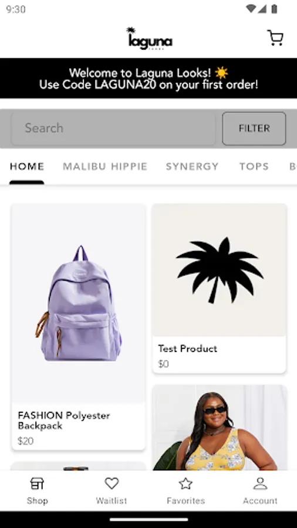Open the purple backpack product image

tap(79, 303)
